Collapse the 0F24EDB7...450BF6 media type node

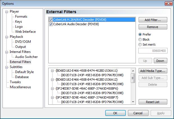pos(52,89)
